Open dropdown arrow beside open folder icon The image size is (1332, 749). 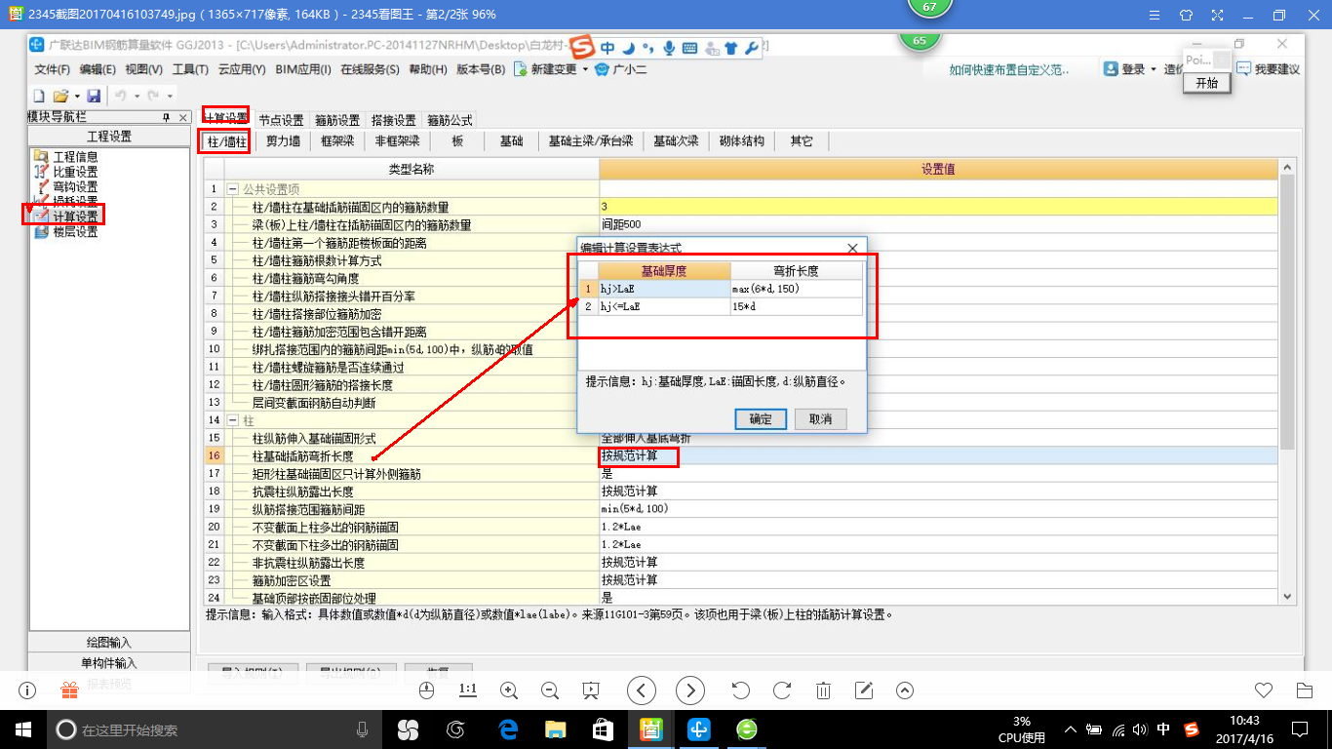coord(75,96)
